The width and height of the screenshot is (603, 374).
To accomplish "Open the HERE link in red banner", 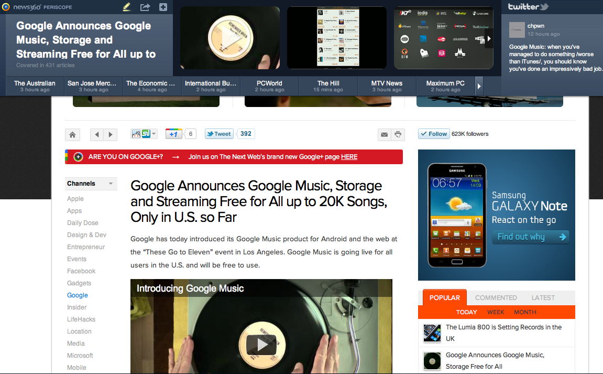I will click(x=349, y=157).
